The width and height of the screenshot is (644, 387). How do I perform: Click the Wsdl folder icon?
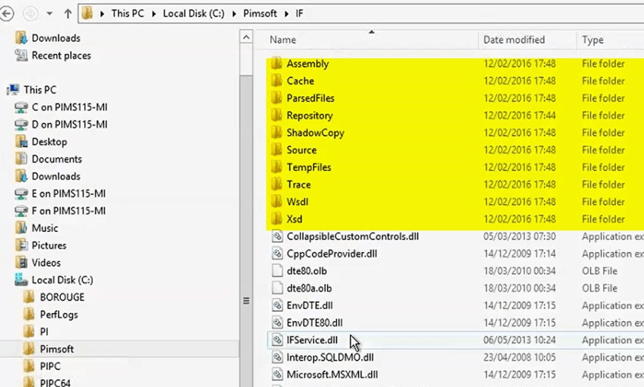277,202
